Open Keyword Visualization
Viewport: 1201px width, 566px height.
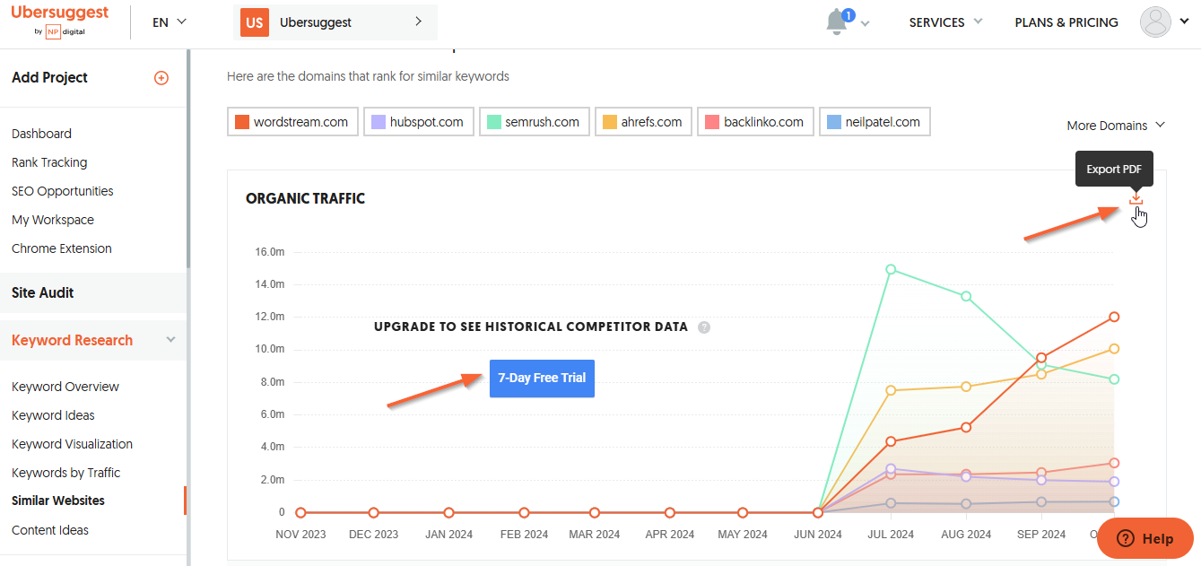tap(72, 444)
